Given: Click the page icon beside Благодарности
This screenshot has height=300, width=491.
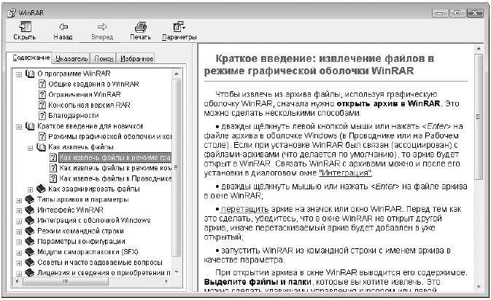Looking at the screenshot, I should 42,115.
